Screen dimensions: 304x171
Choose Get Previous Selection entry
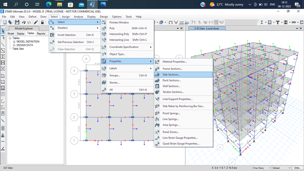74,42
